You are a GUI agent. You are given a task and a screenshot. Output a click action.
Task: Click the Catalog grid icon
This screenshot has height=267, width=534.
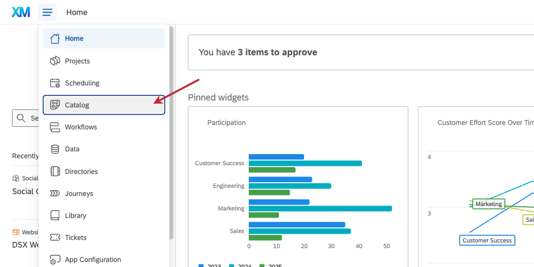55,105
